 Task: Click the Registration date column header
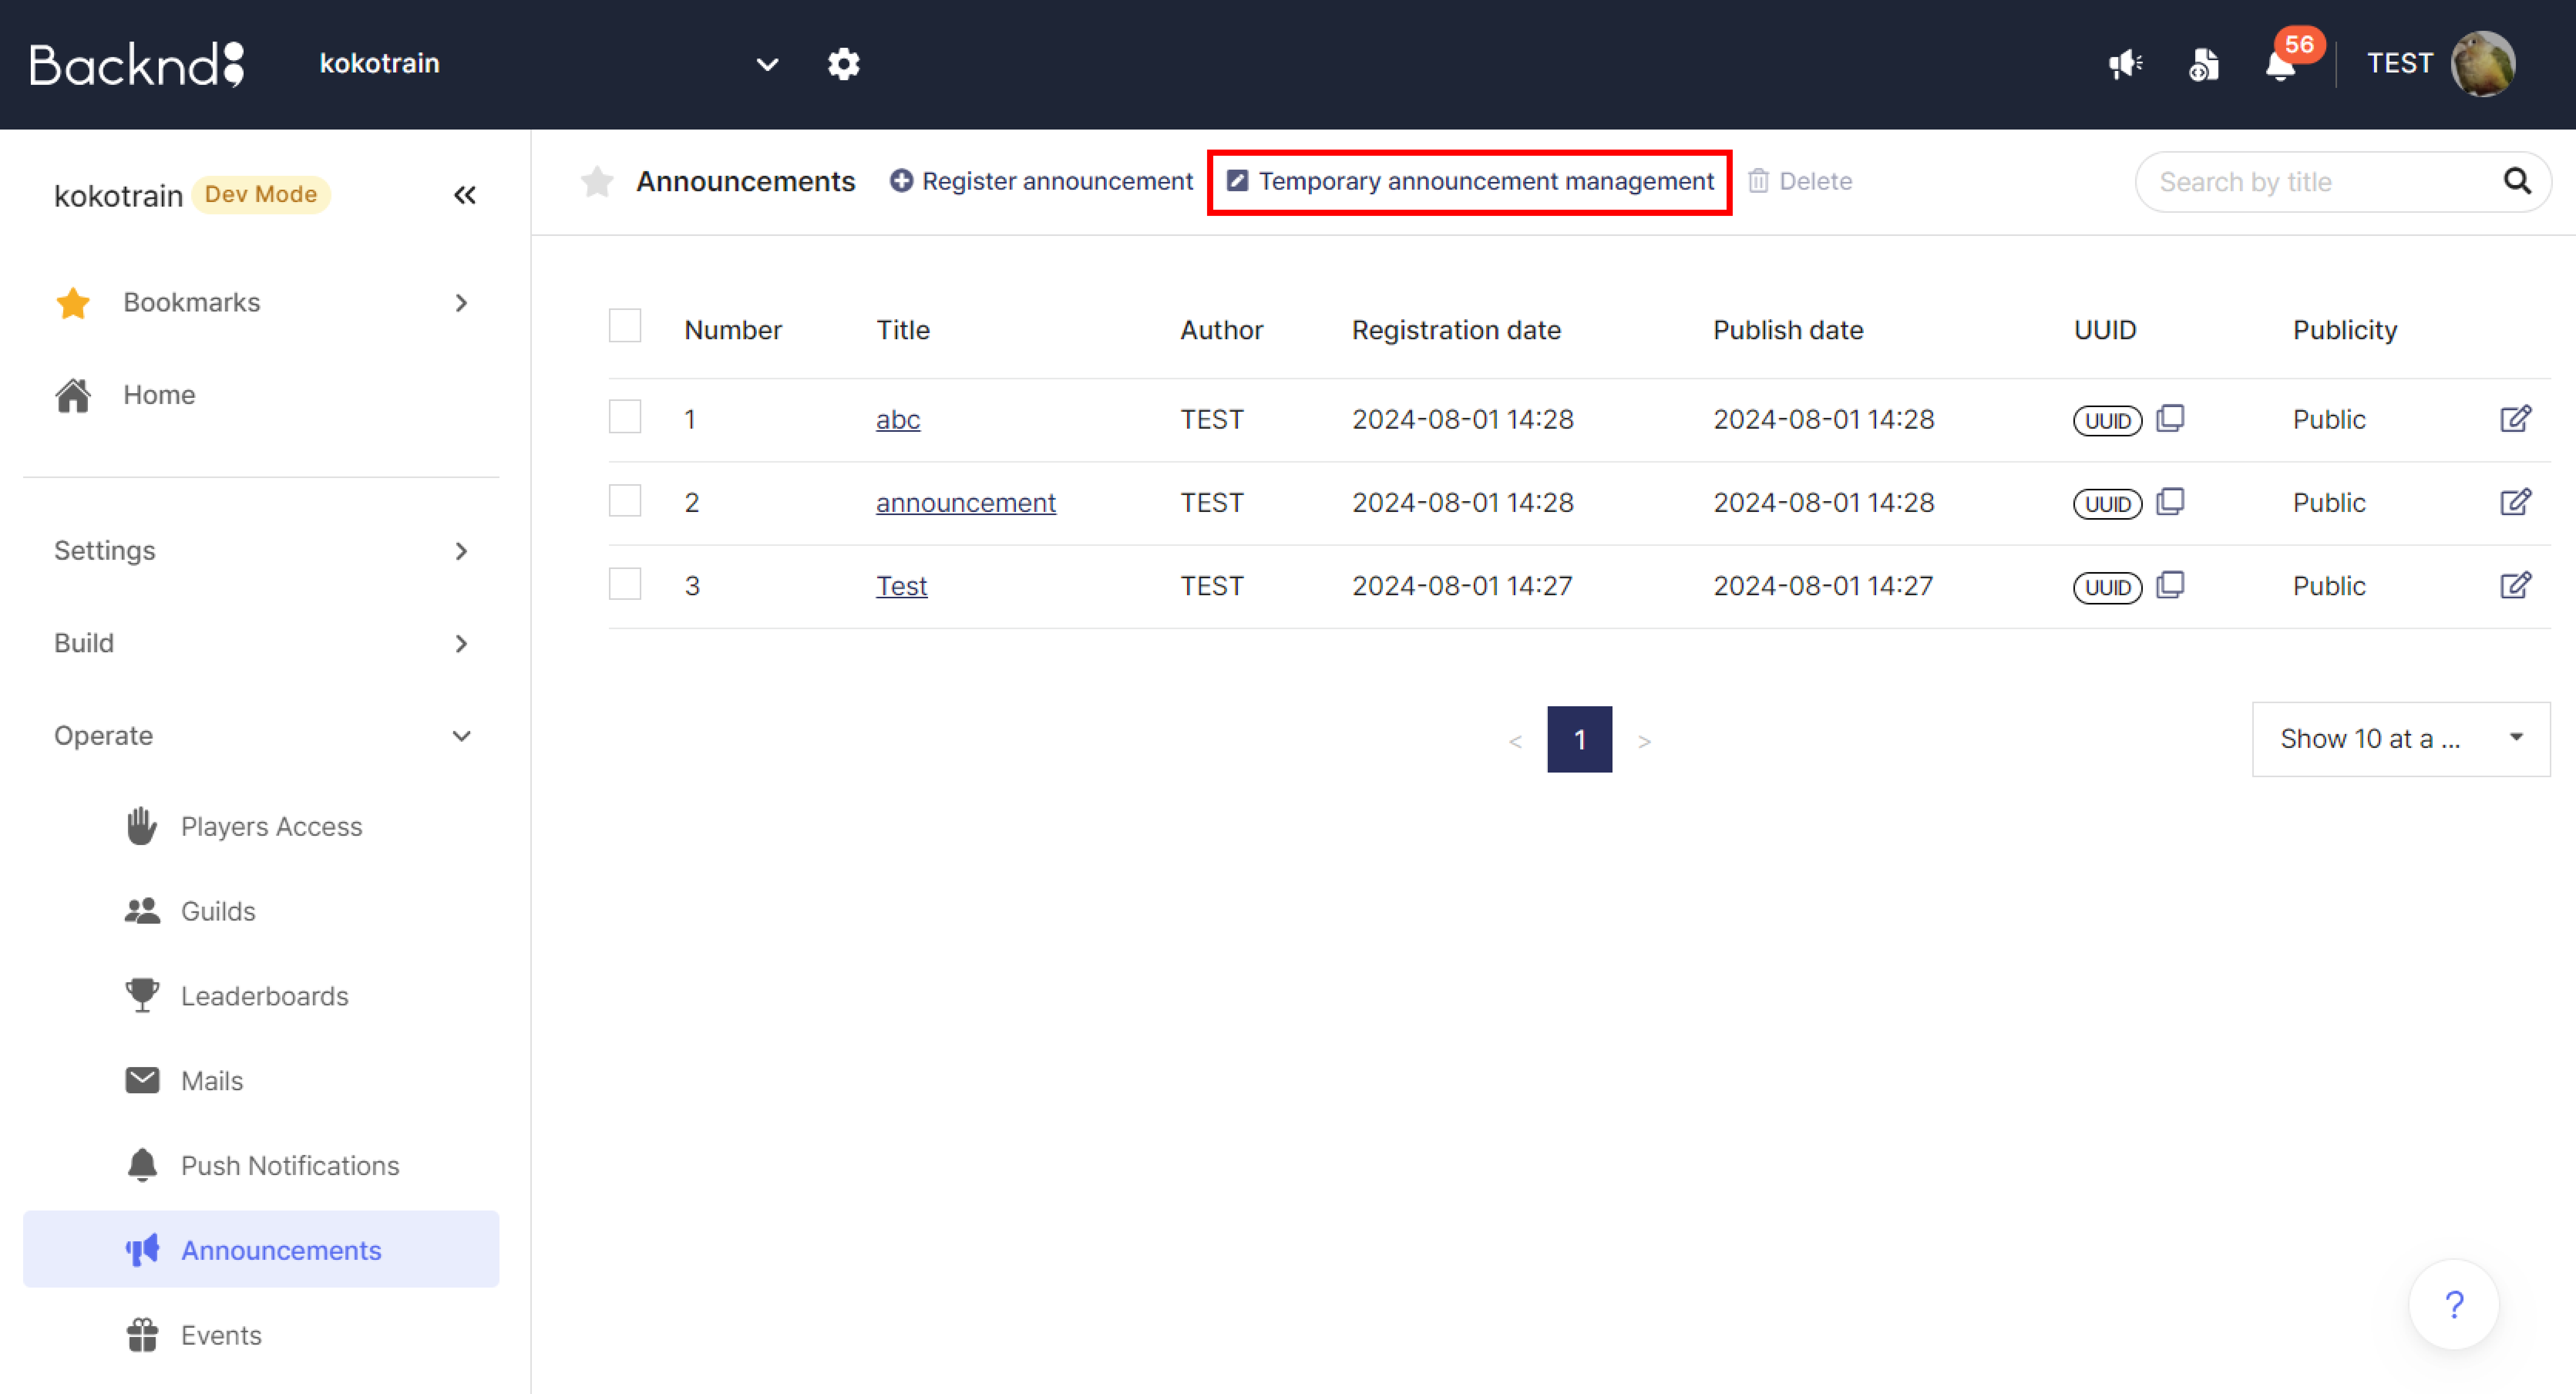pos(1456,330)
